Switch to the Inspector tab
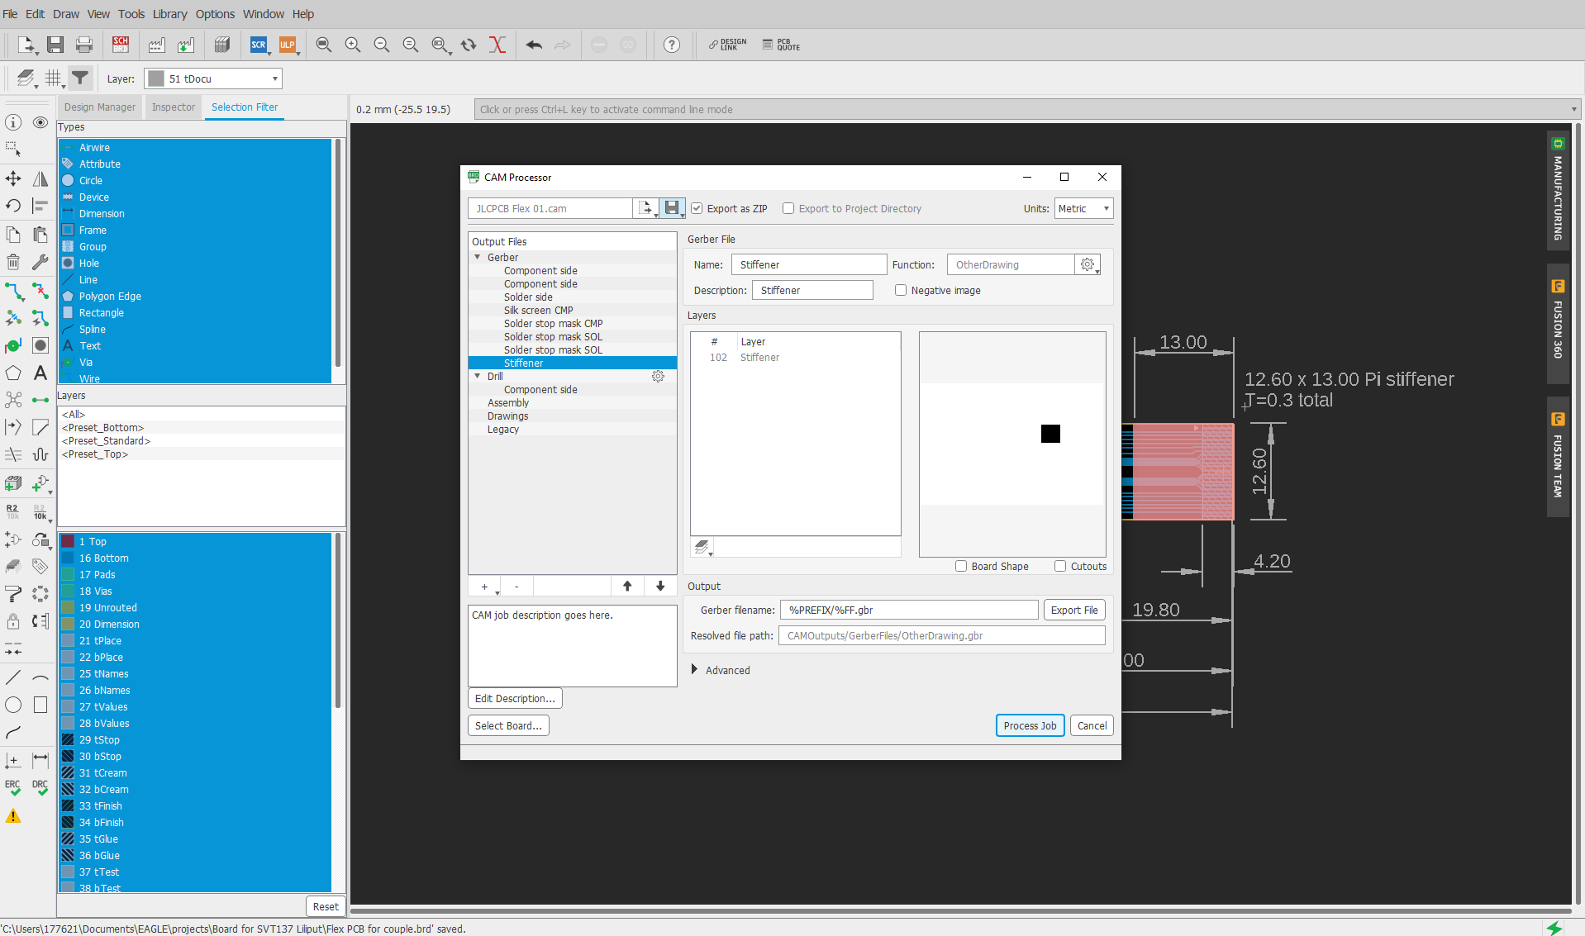This screenshot has width=1585, height=936. pyautogui.click(x=174, y=107)
